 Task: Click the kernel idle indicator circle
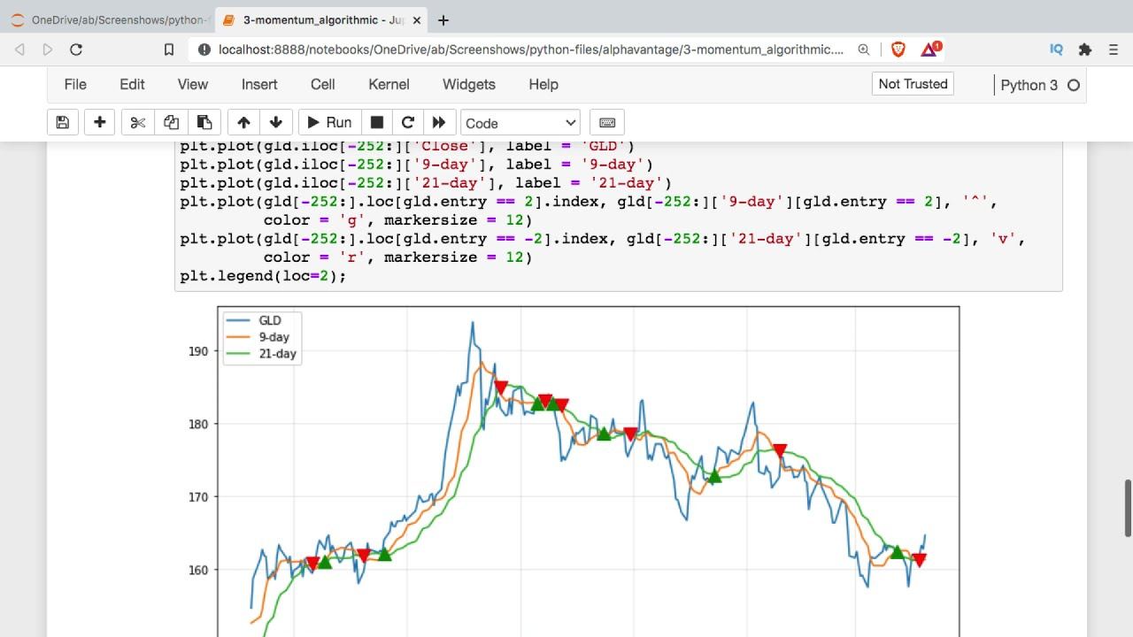[1074, 86]
